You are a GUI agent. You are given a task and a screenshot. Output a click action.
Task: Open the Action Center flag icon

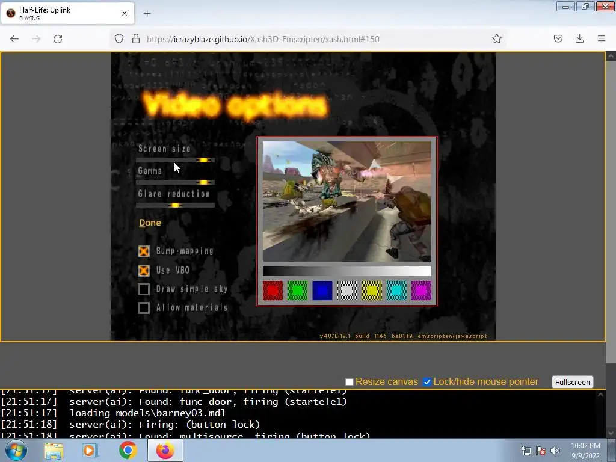[541, 451]
